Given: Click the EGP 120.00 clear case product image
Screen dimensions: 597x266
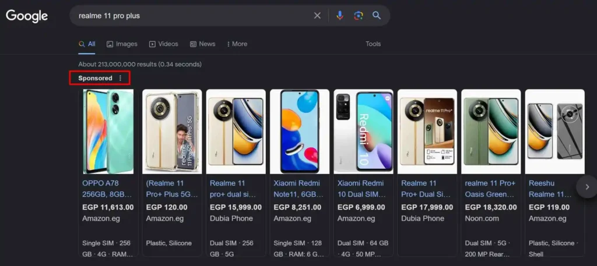Looking at the screenshot, I should 172,132.
